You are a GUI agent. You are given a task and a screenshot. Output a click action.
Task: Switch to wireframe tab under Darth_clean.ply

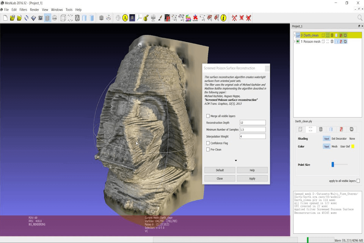pyautogui.click(x=321, y=129)
